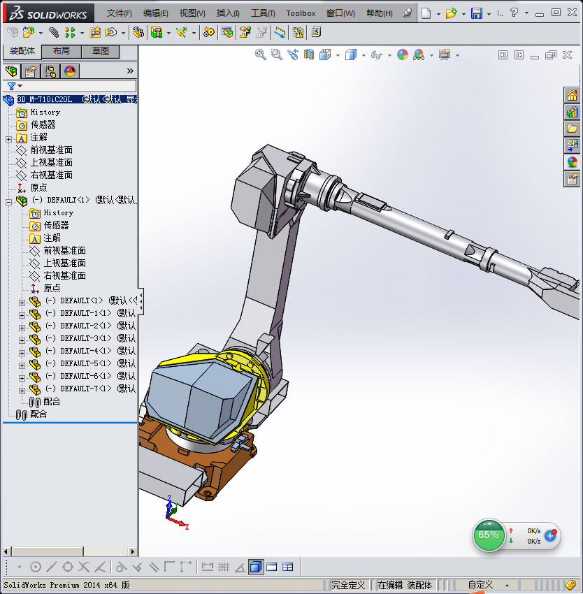Click the Zoom to Fit magnifier icon
The height and width of the screenshot is (594, 583).
click(261, 55)
